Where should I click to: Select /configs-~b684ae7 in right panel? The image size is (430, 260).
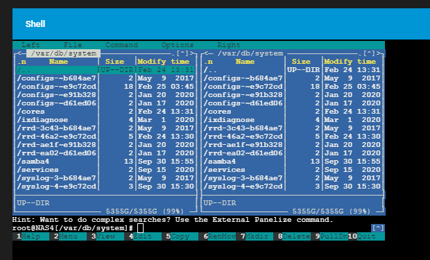click(292, 78)
